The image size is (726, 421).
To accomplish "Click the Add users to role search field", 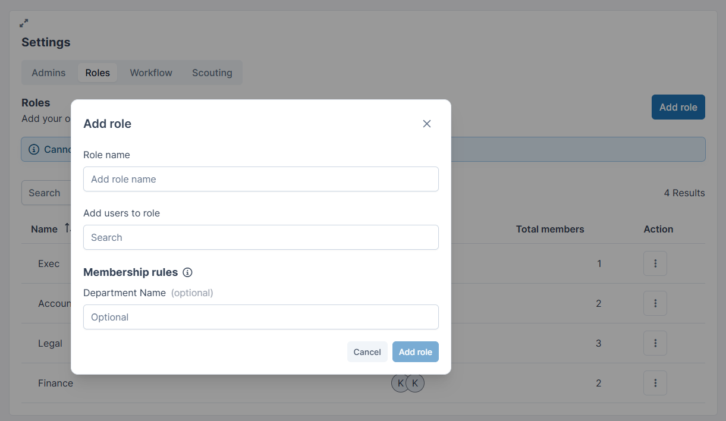I will (x=261, y=237).
